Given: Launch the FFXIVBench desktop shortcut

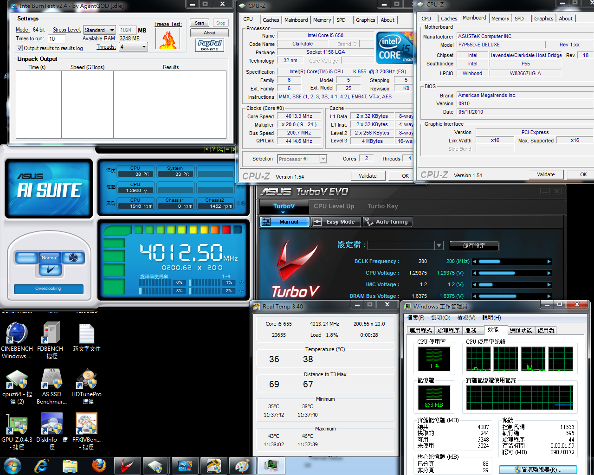Looking at the screenshot, I should (87, 431).
